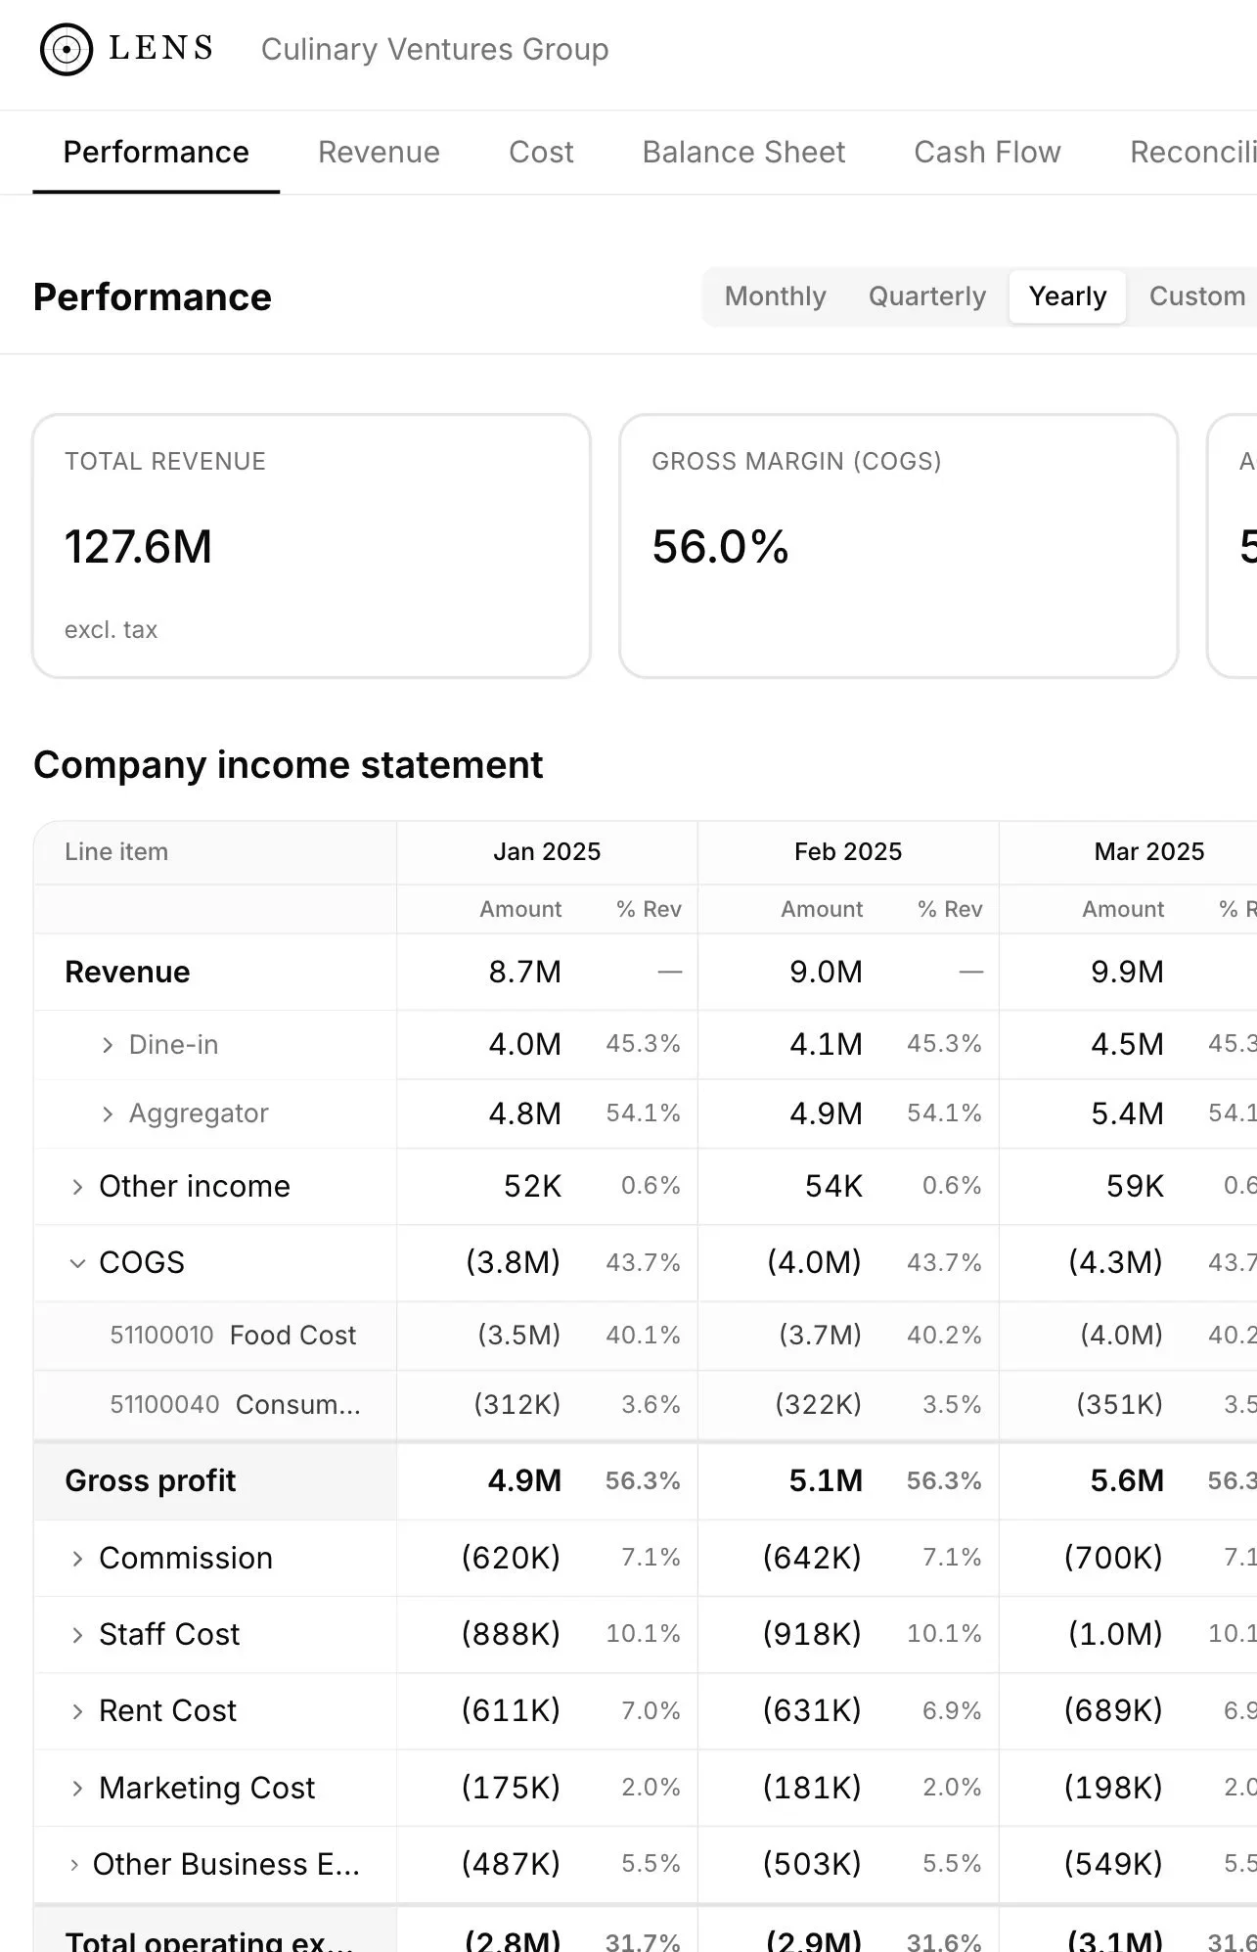1257x1952 pixels.
Task: Open the Performance tab
Action: coord(157,153)
